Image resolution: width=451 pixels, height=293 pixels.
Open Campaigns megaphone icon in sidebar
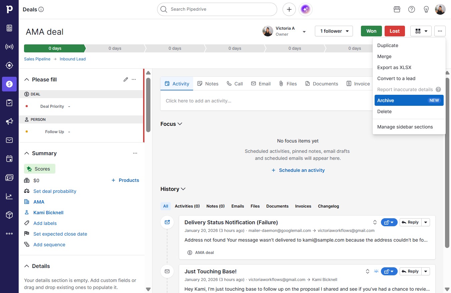click(9, 121)
